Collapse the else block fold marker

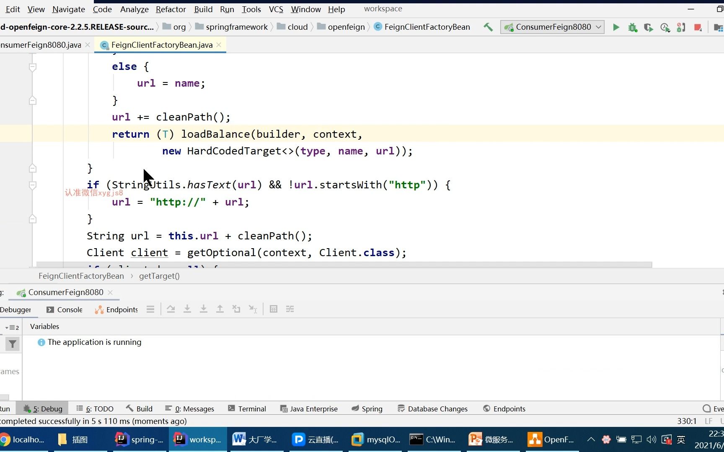coord(33,67)
